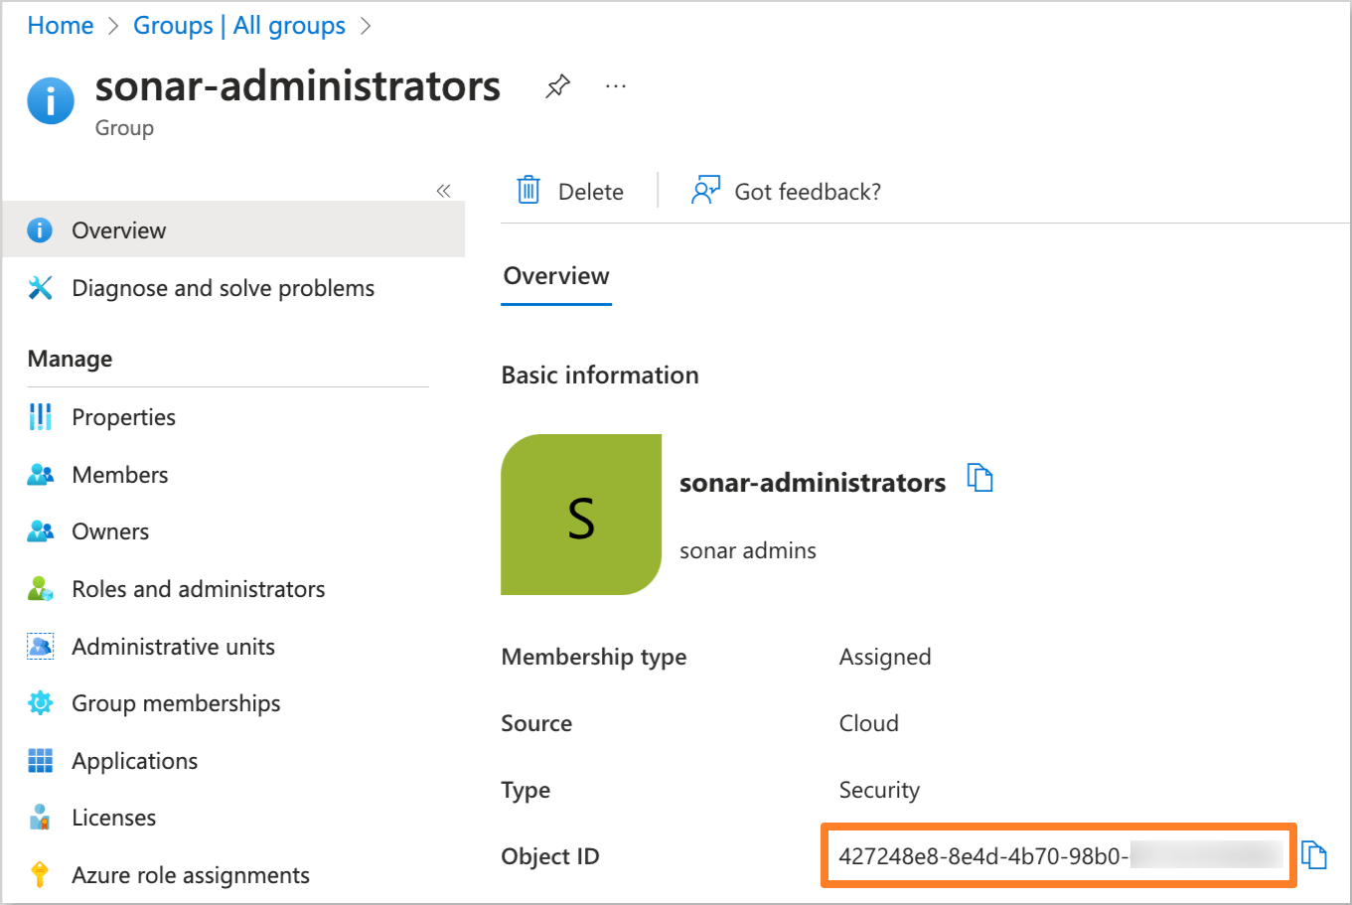Open the Got feedback? link
This screenshot has width=1352, height=905.
[x=807, y=192]
